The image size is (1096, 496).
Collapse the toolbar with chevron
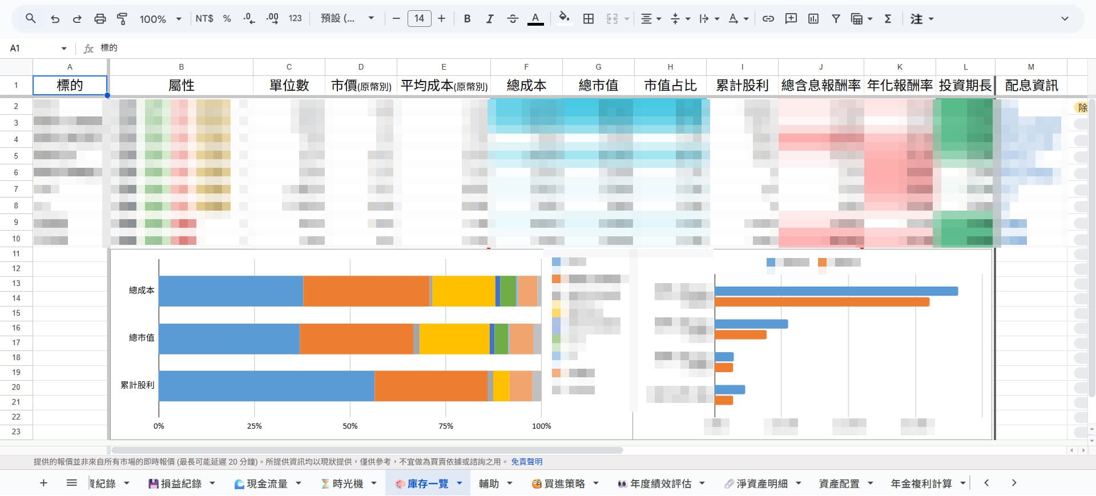click(x=1065, y=19)
